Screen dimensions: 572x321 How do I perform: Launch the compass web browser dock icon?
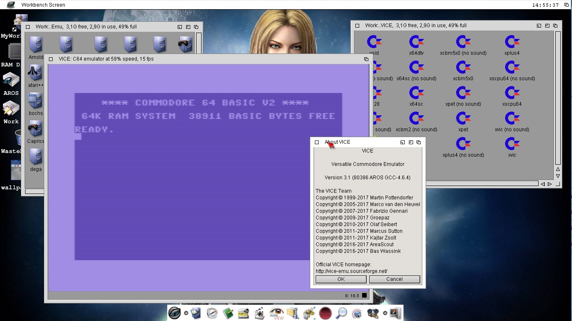pos(212,313)
